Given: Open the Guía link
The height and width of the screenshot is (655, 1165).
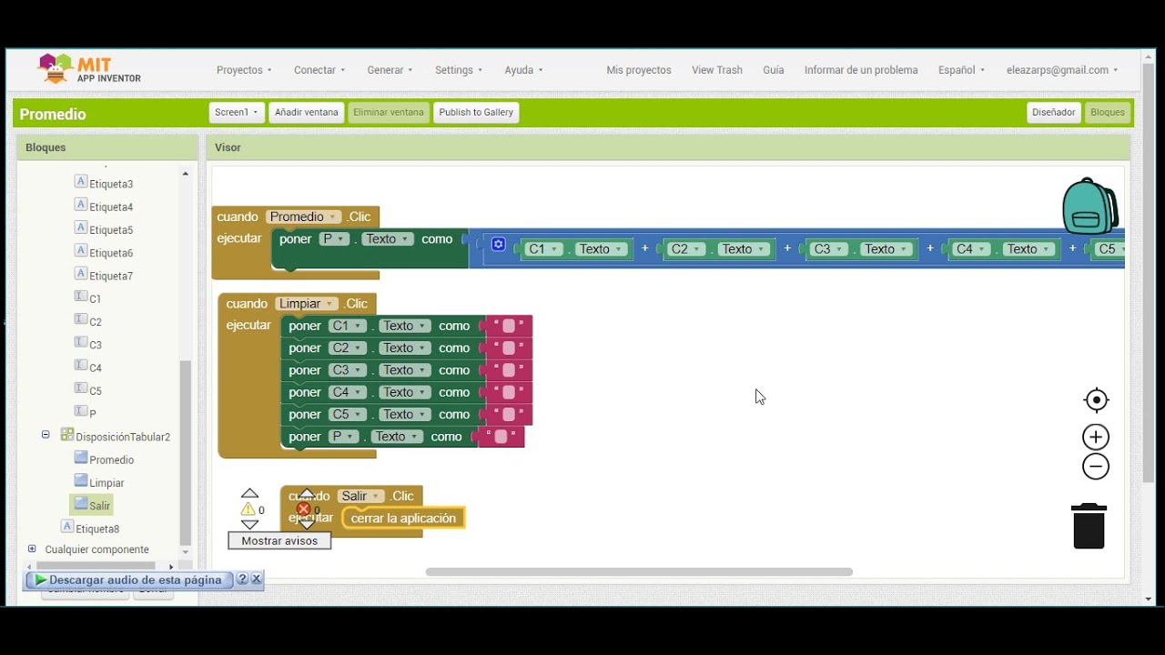Looking at the screenshot, I should [774, 70].
